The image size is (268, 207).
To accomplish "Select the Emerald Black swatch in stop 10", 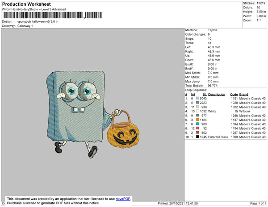I will [197, 137].
